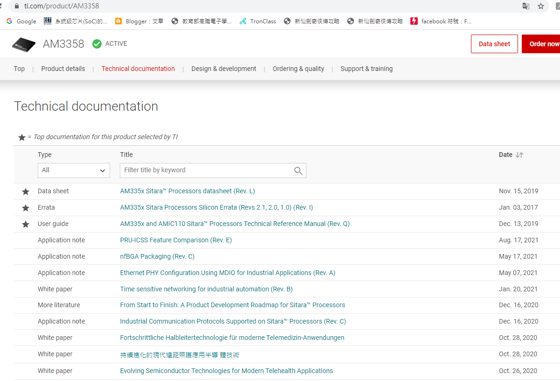This screenshot has height=381, width=560.
Task: Click the date May 07, 2021
Action: [x=518, y=273]
